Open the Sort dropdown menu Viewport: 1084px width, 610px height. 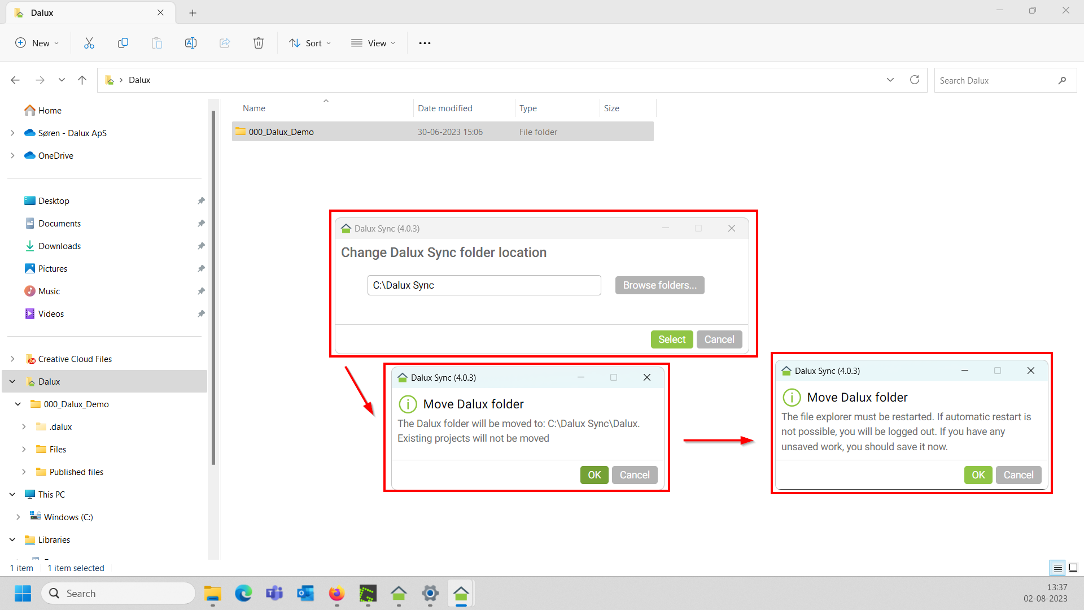[x=310, y=43]
